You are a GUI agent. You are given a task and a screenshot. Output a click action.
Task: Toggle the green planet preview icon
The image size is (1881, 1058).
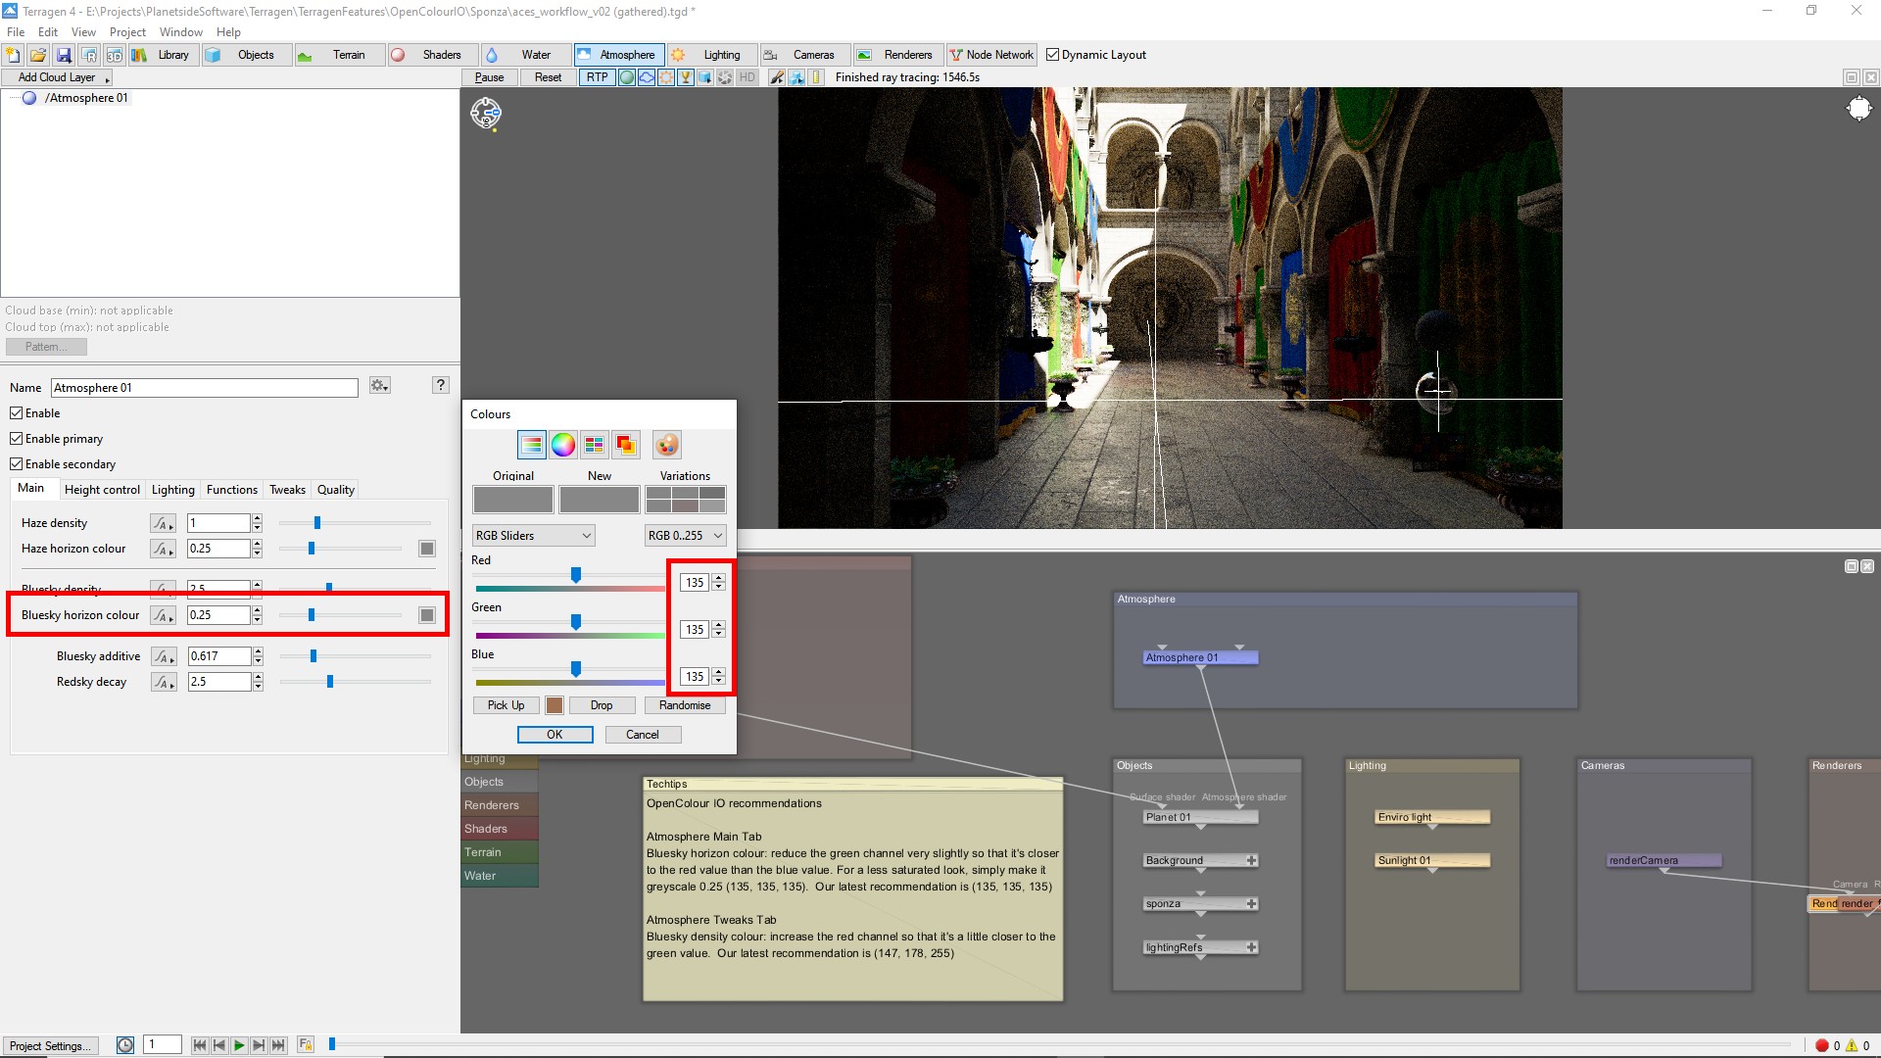[627, 77]
